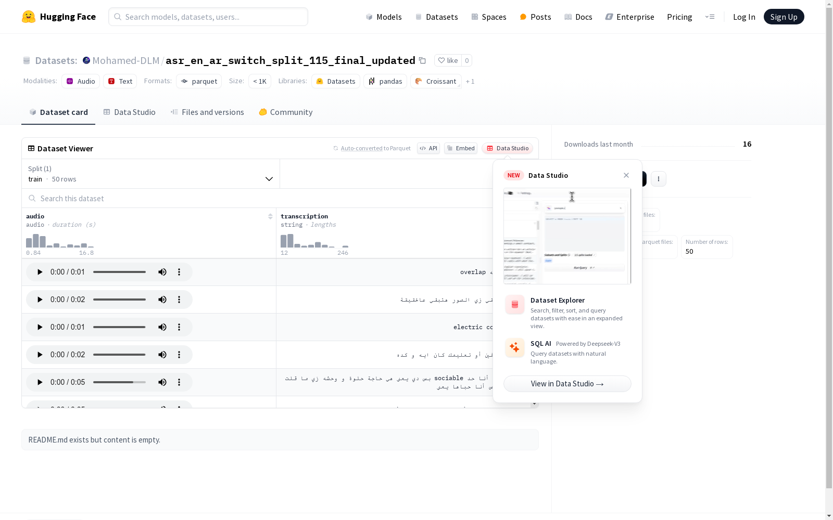
Task: Open the three-dot options menu beside the popup
Action: [x=659, y=179]
